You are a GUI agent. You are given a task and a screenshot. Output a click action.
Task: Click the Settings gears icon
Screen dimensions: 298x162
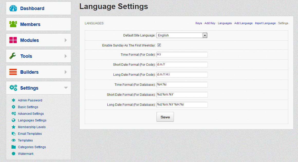click(13, 88)
